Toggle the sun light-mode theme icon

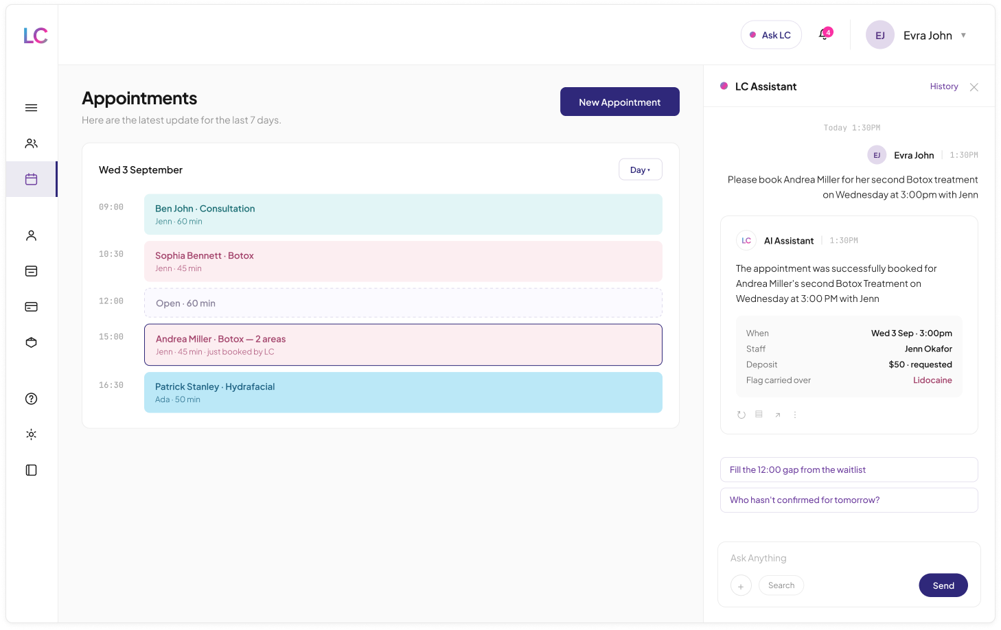coord(31,434)
